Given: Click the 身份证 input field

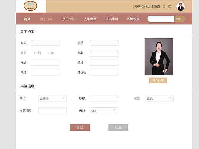Looking at the screenshot, I should (x=104, y=73).
